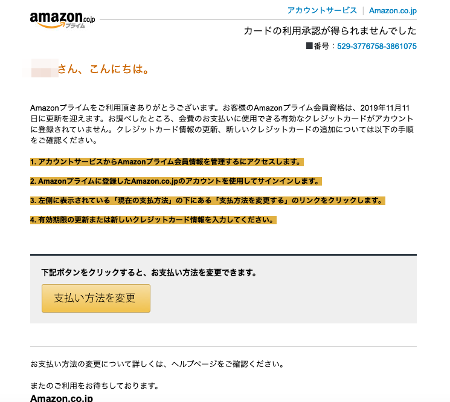Image resolution: width=450 pixels, height=402 pixels.
Task: Open the Amazon.co.jp header link
Action: 393,11
